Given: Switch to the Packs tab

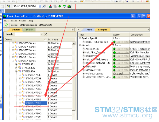Looking at the screenshot, I should click(x=89, y=30).
